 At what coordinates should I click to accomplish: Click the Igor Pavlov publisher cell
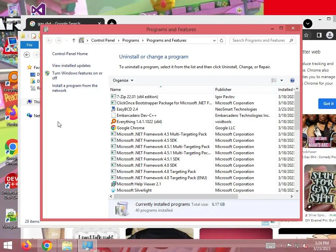coord(225,97)
